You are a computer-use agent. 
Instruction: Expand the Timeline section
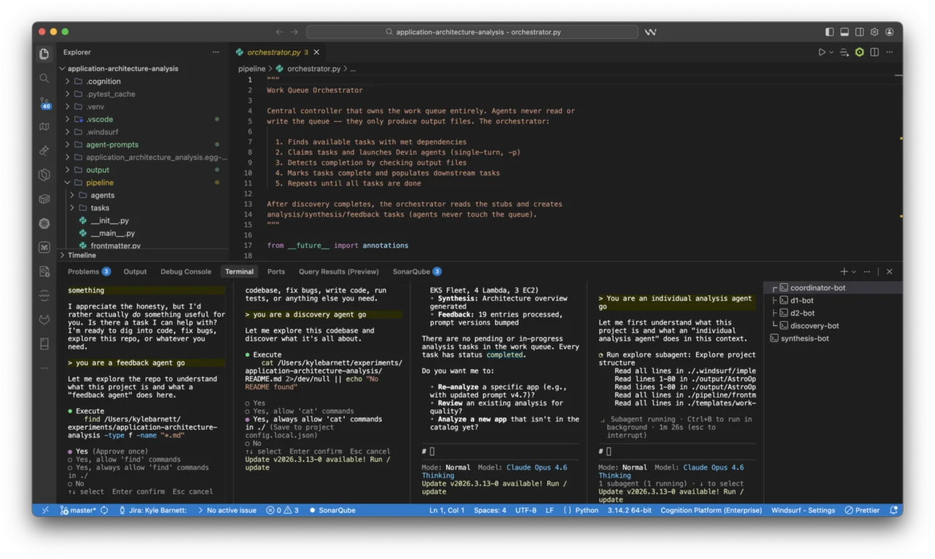(82, 255)
